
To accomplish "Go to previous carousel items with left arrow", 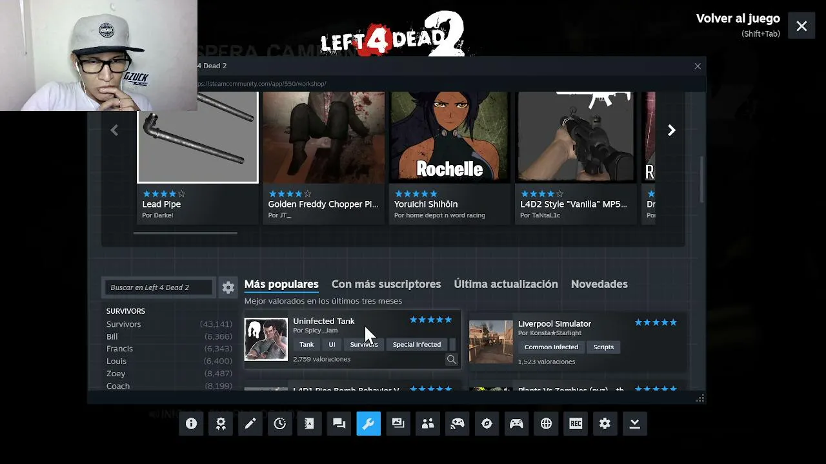I will pos(114,130).
